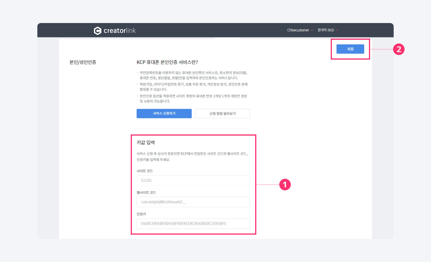The width and height of the screenshot is (431, 262).
Task: Click the 사이트 코드 field label
Action: (145, 171)
